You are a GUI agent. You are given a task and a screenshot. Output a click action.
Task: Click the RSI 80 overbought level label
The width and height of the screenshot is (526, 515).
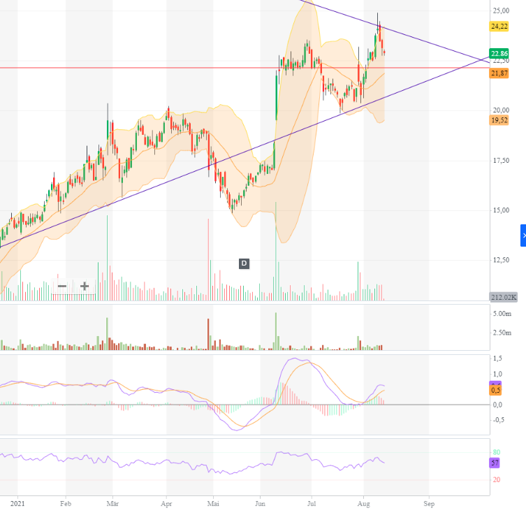pos(497,452)
